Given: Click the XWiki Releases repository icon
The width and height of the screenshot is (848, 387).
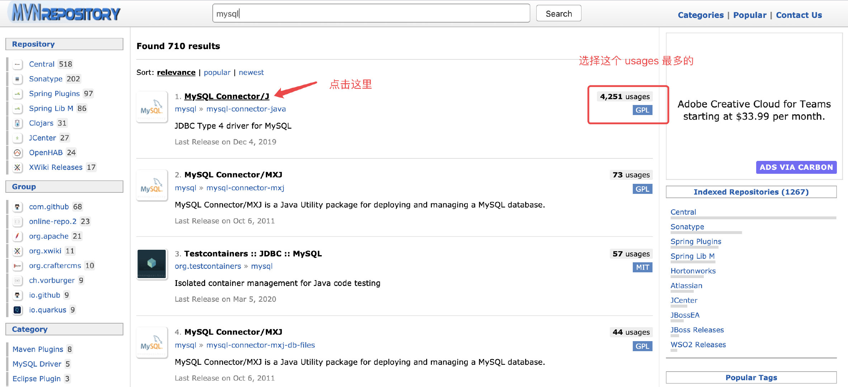Looking at the screenshot, I should 17,167.
